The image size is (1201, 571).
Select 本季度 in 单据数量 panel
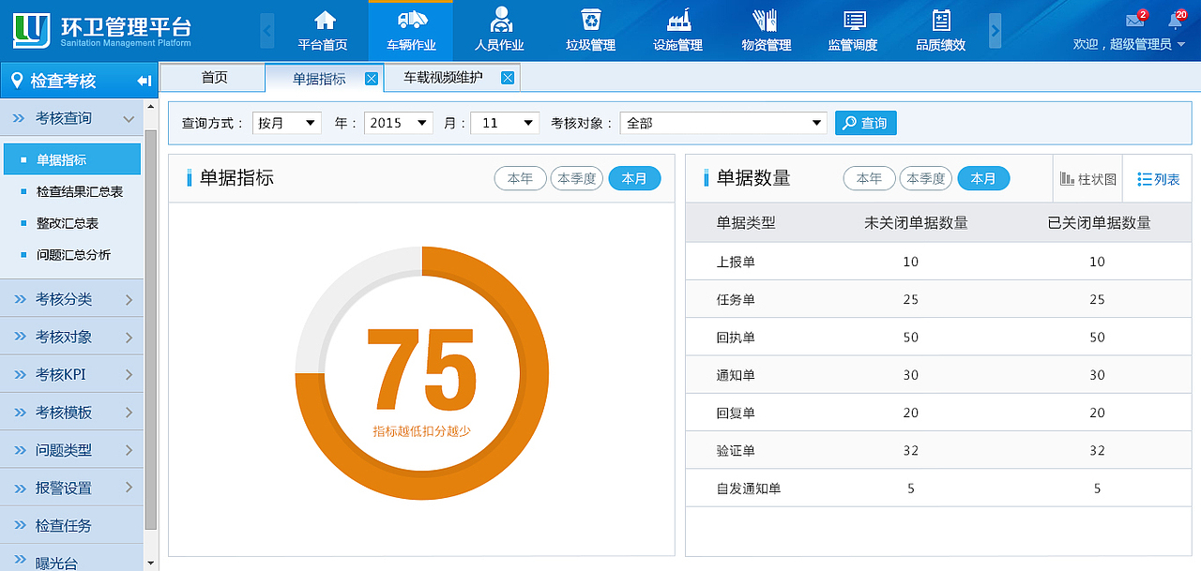pyautogui.click(x=925, y=178)
